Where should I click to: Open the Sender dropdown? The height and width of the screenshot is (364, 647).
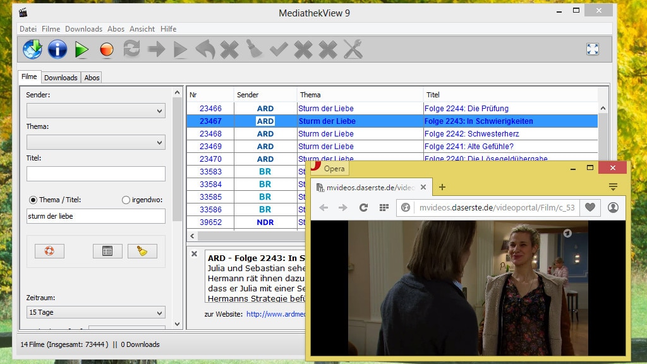95,111
